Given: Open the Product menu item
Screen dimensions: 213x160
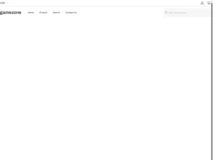Looking at the screenshot, I should point(43,12).
